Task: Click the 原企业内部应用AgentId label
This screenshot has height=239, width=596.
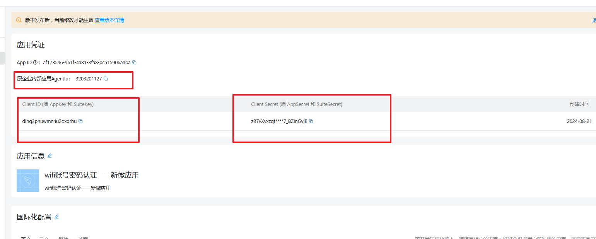Action: [x=44, y=79]
